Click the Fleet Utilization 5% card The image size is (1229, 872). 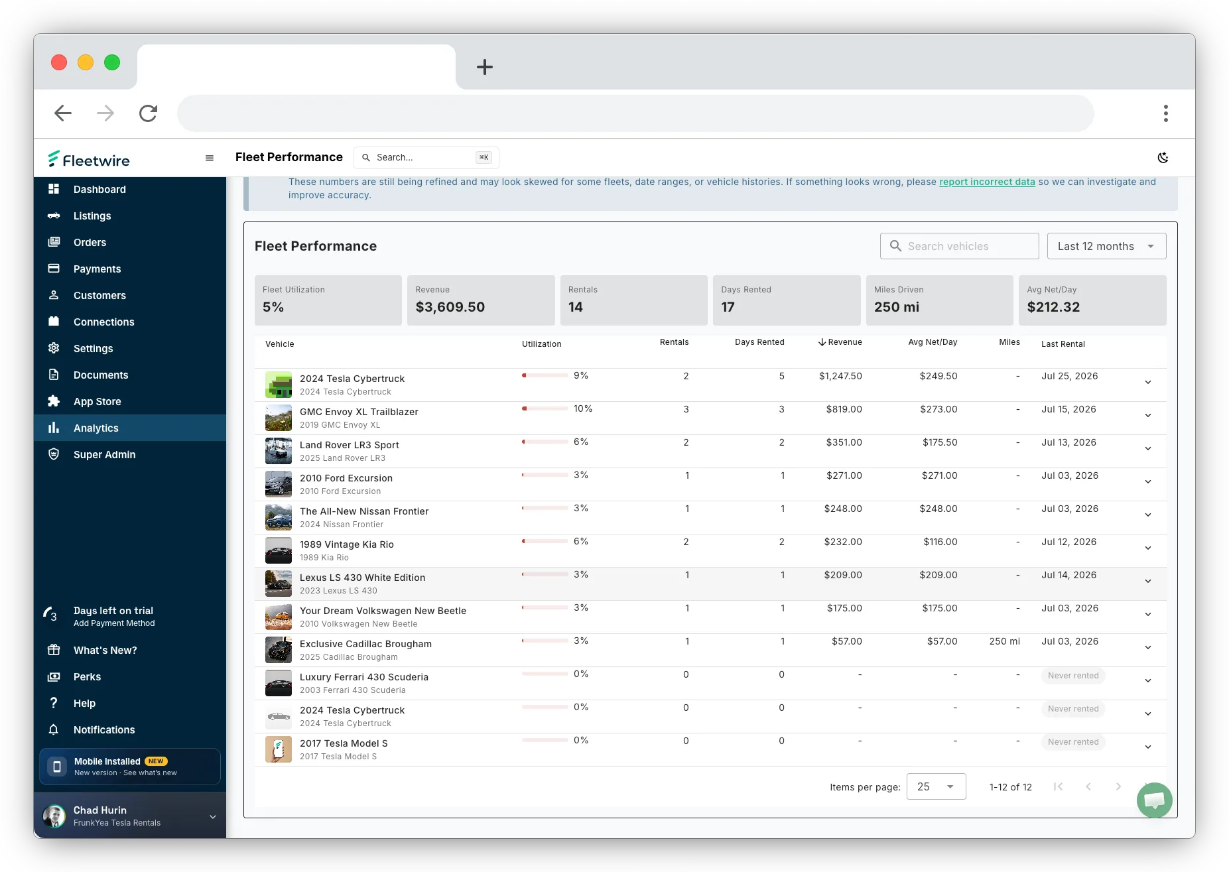[328, 300]
